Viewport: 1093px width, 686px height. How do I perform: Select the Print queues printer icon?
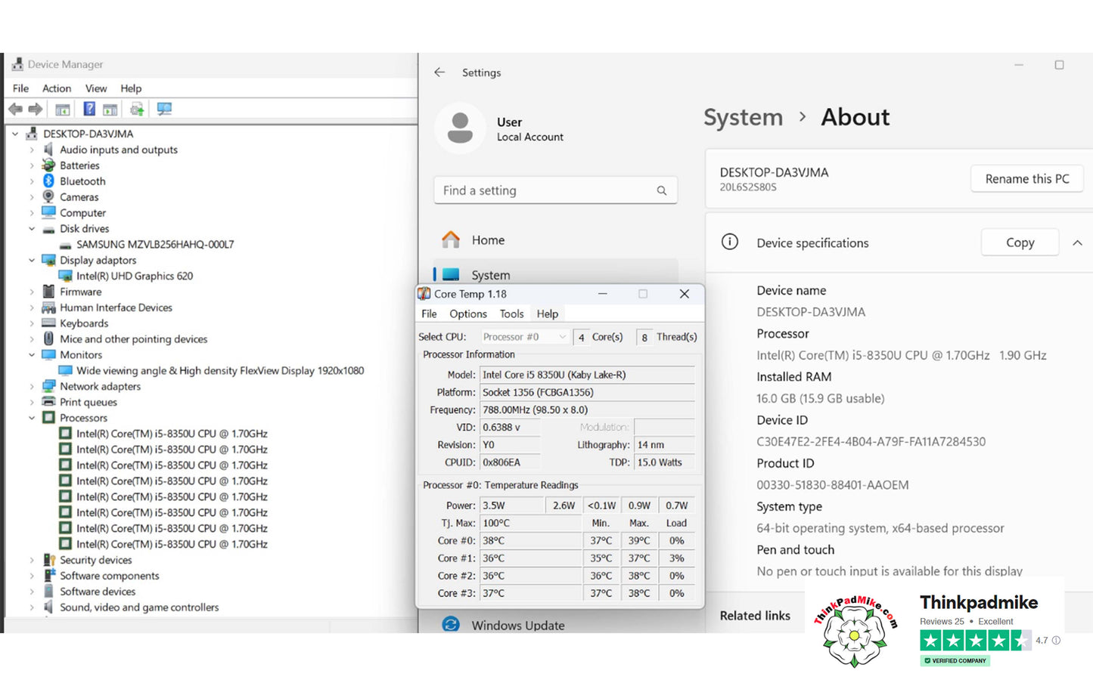48,402
